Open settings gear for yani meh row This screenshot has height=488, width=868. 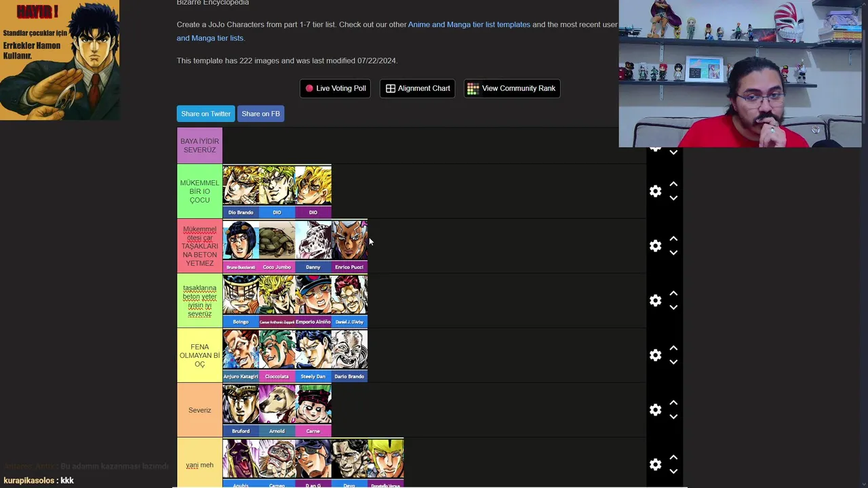[655, 464]
